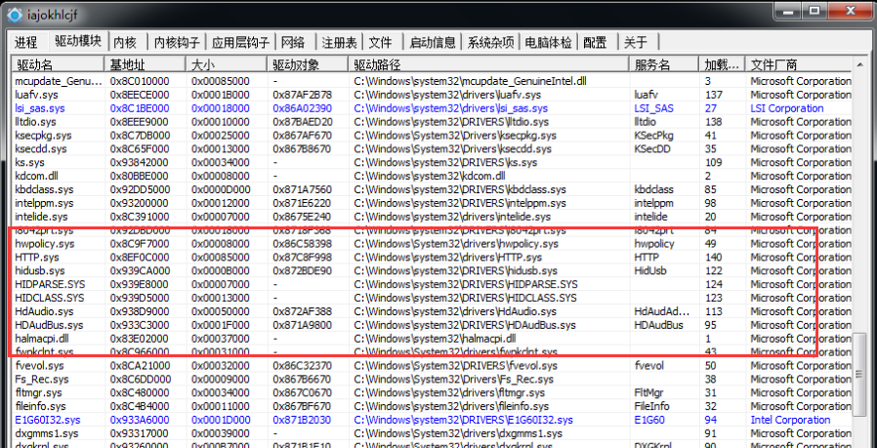
Task: Select the HTTP.sys driver row
Action: click(432, 258)
